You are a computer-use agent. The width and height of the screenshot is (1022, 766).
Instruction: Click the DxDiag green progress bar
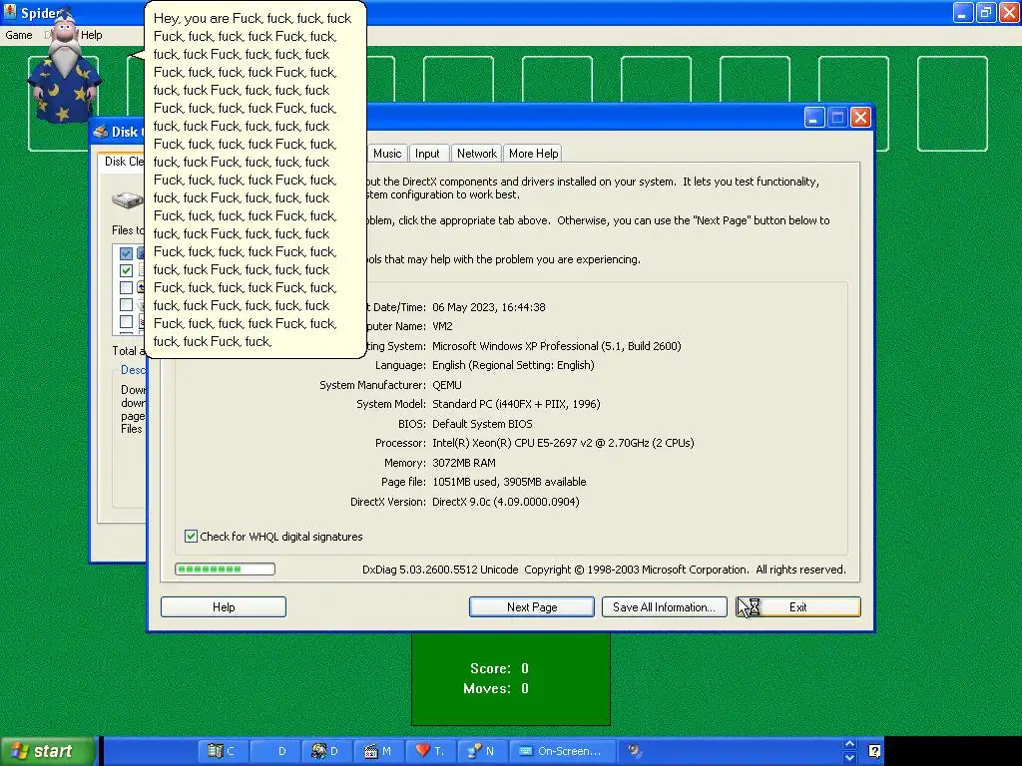(x=225, y=570)
